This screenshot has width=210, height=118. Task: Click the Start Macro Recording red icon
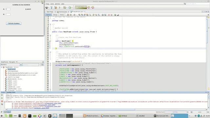[x=109, y=15]
